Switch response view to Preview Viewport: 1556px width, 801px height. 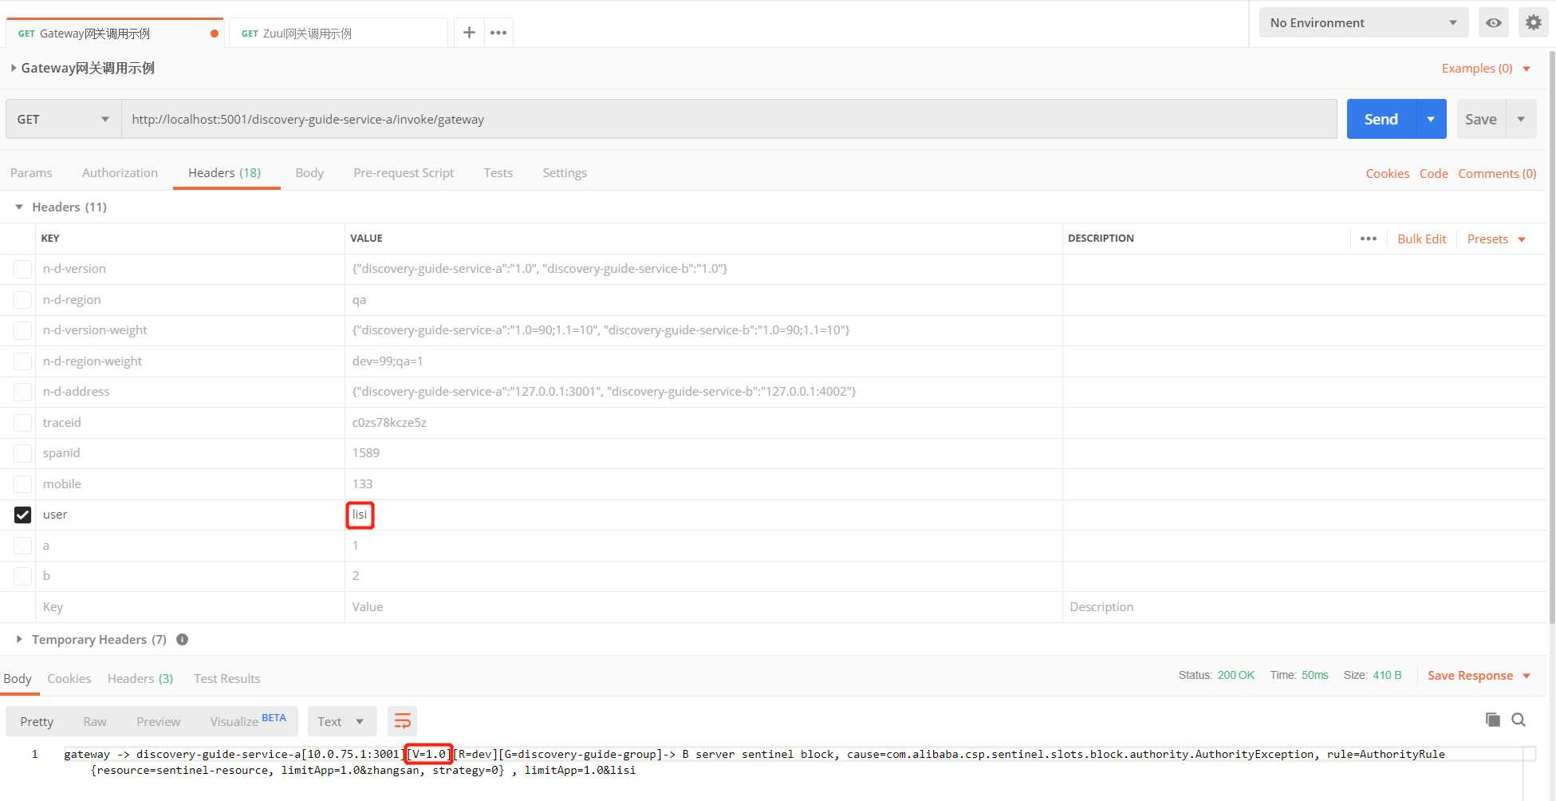158,721
